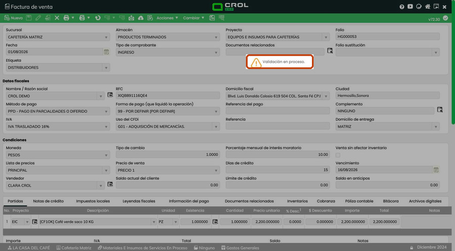Image resolution: width=455 pixels, height=251 pixels.
Task: Click the Complemento lookup icon
Action: point(440,109)
